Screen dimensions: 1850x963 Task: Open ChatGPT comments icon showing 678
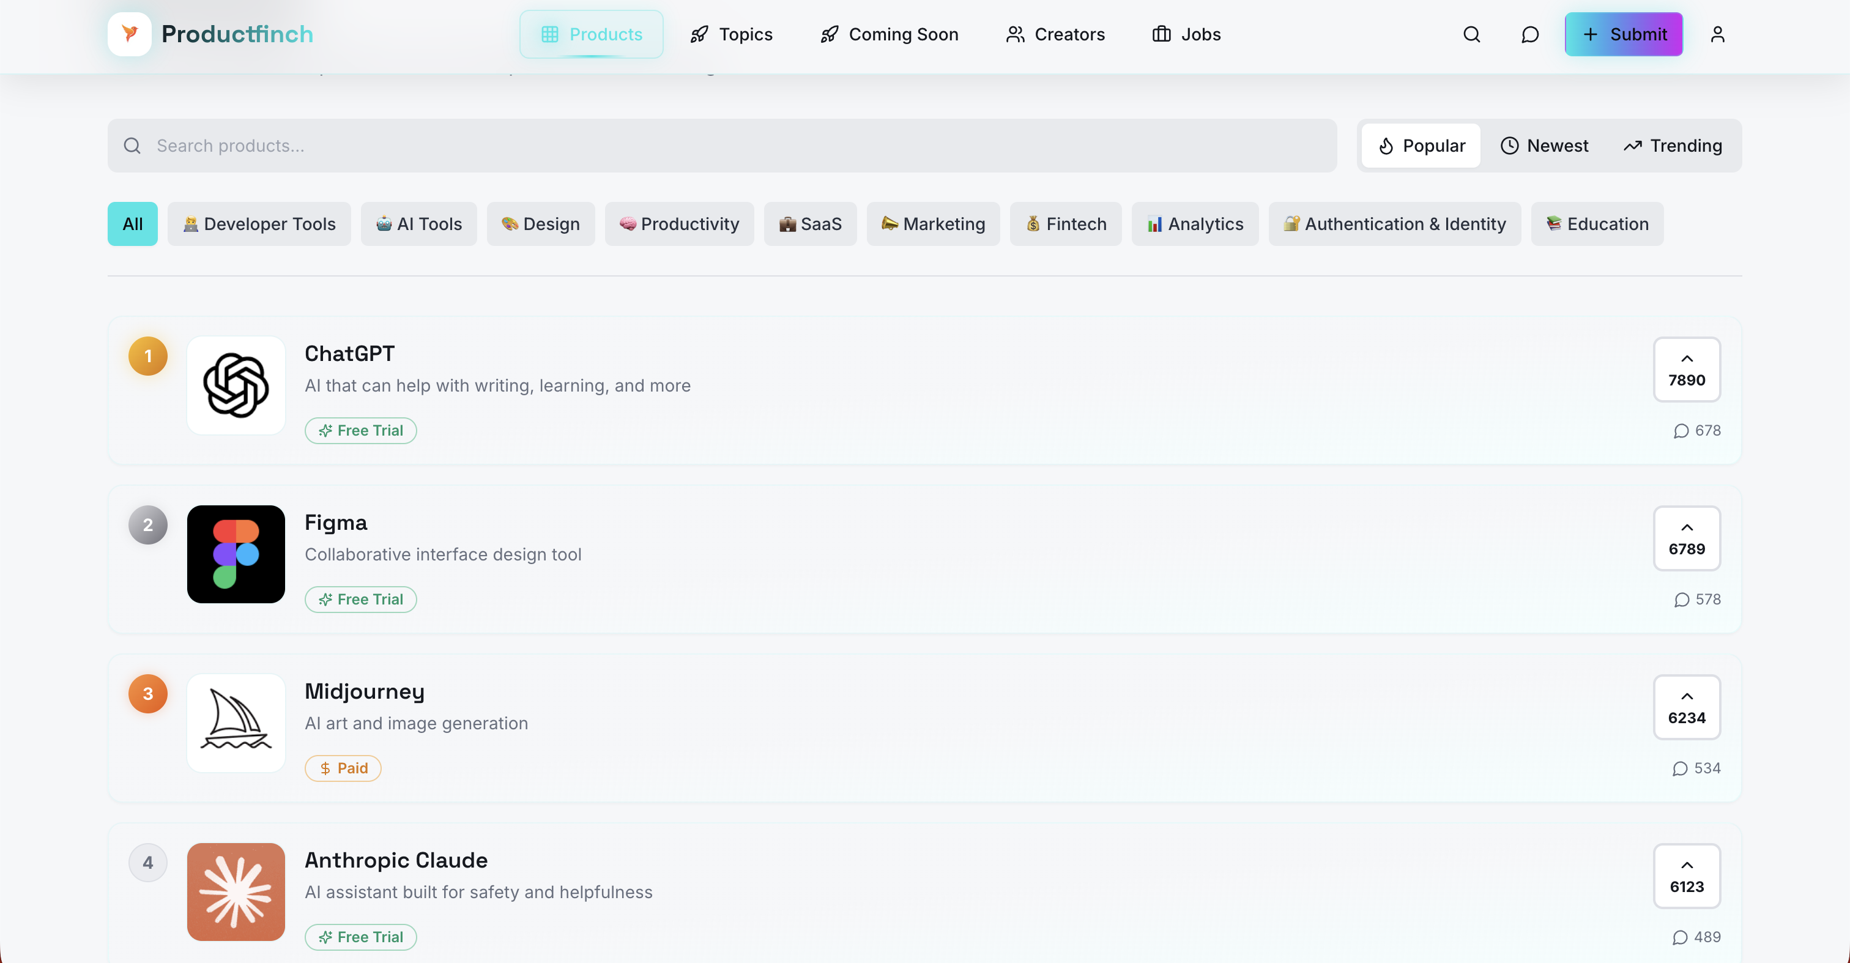coord(1696,431)
